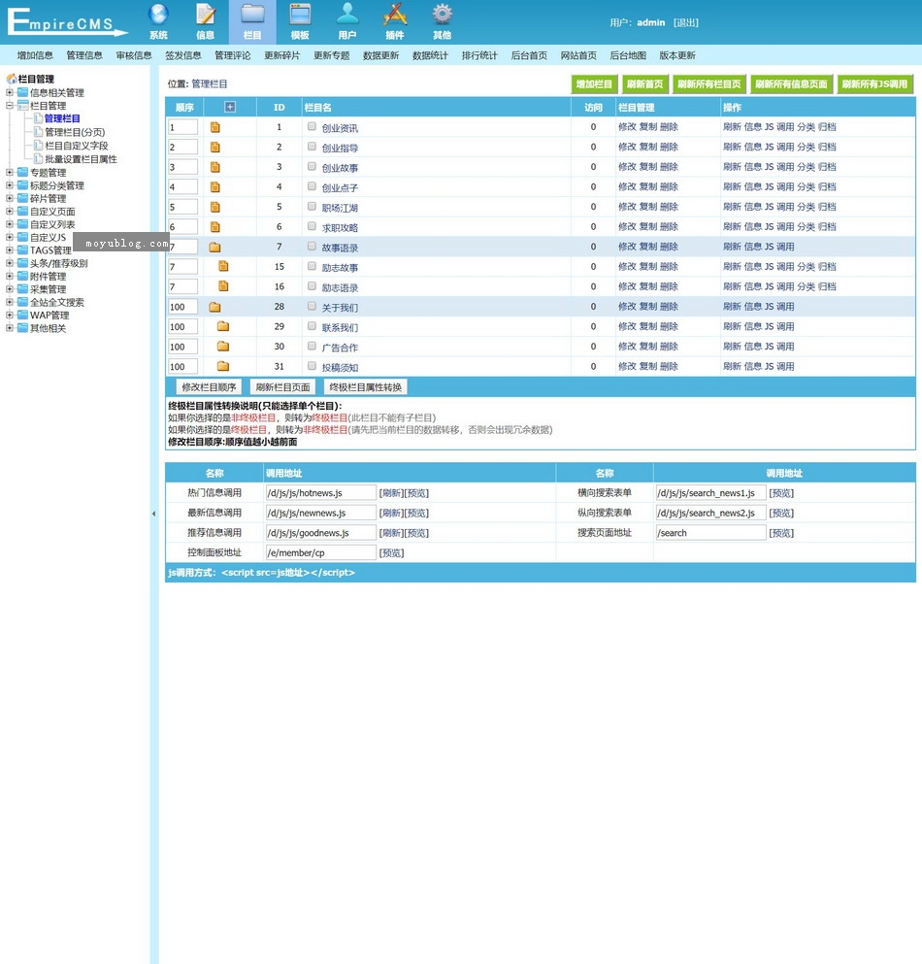Click the folder icon for 投稿须知 row
Viewport: 922px width, 964px height.
point(223,366)
